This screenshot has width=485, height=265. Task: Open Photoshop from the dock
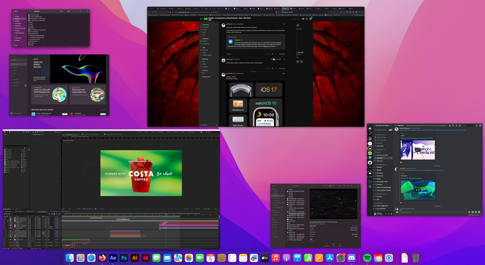click(x=124, y=258)
